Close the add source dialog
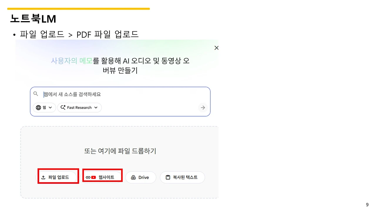The height and width of the screenshot is (211, 376). (216, 48)
